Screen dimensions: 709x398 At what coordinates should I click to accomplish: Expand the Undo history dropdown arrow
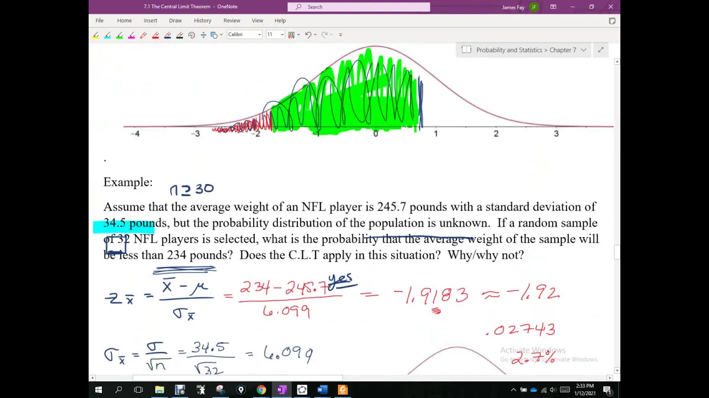[315, 35]
